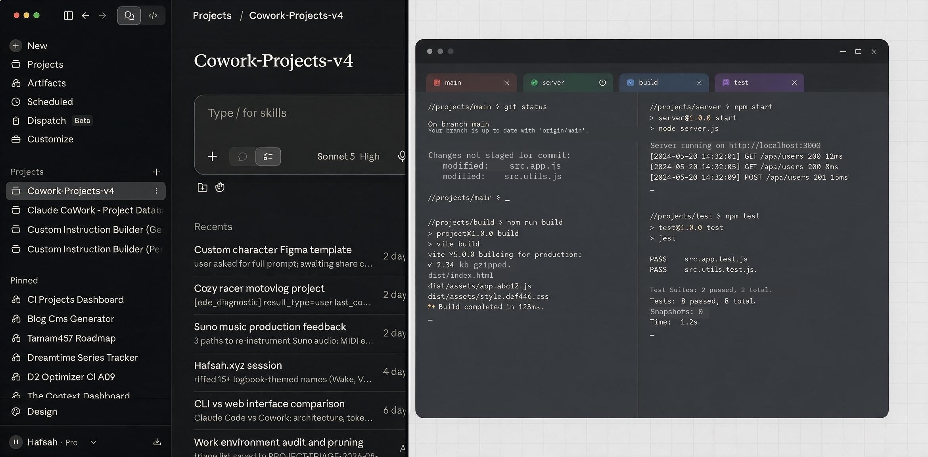The image size is (928, 457).
Task: Open Cowork-Projects-v4 more options menu
Action: pos(156,191)
